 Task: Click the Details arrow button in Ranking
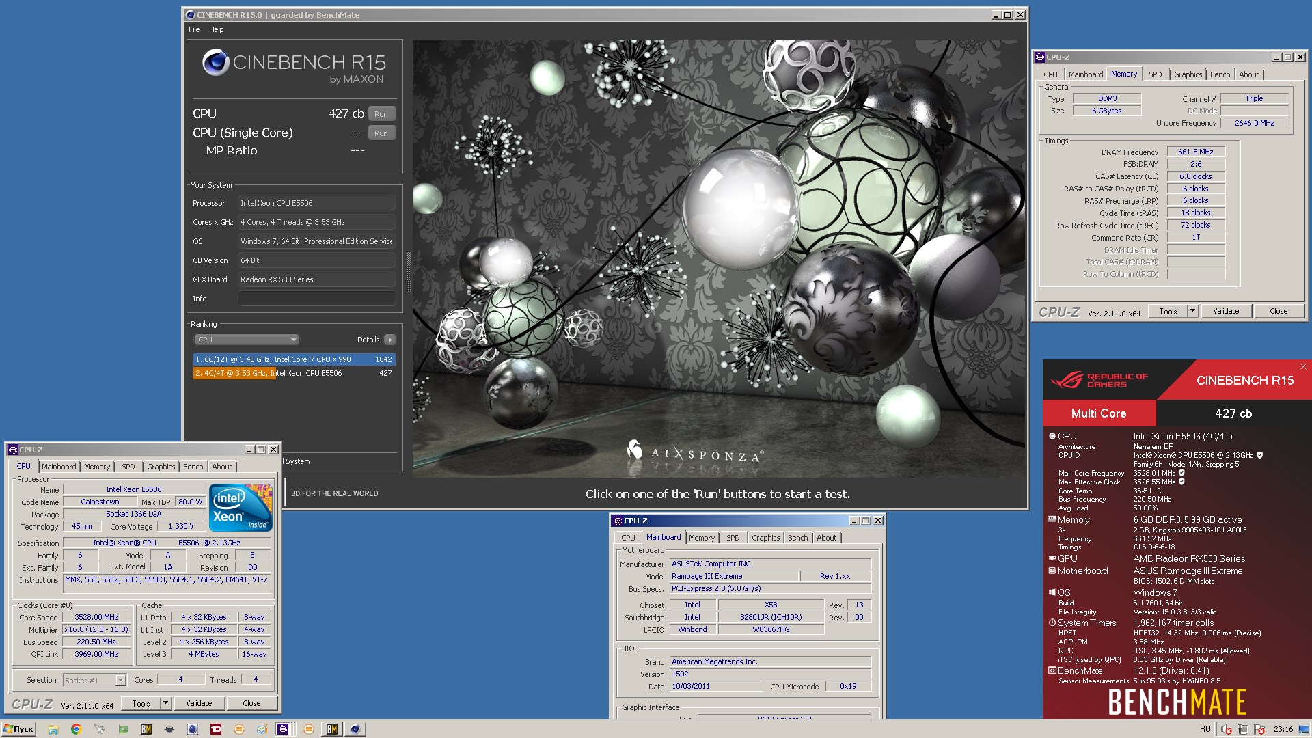[389, 340]
